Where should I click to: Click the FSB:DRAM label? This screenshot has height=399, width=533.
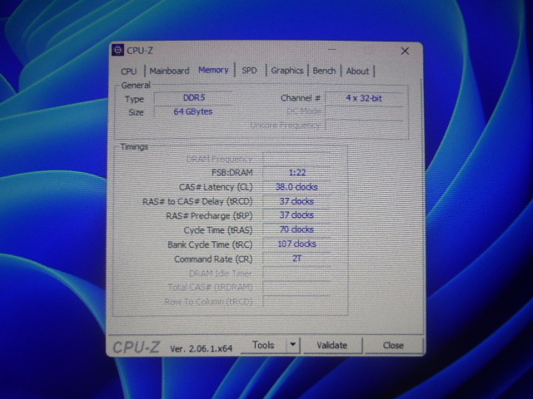232,173
